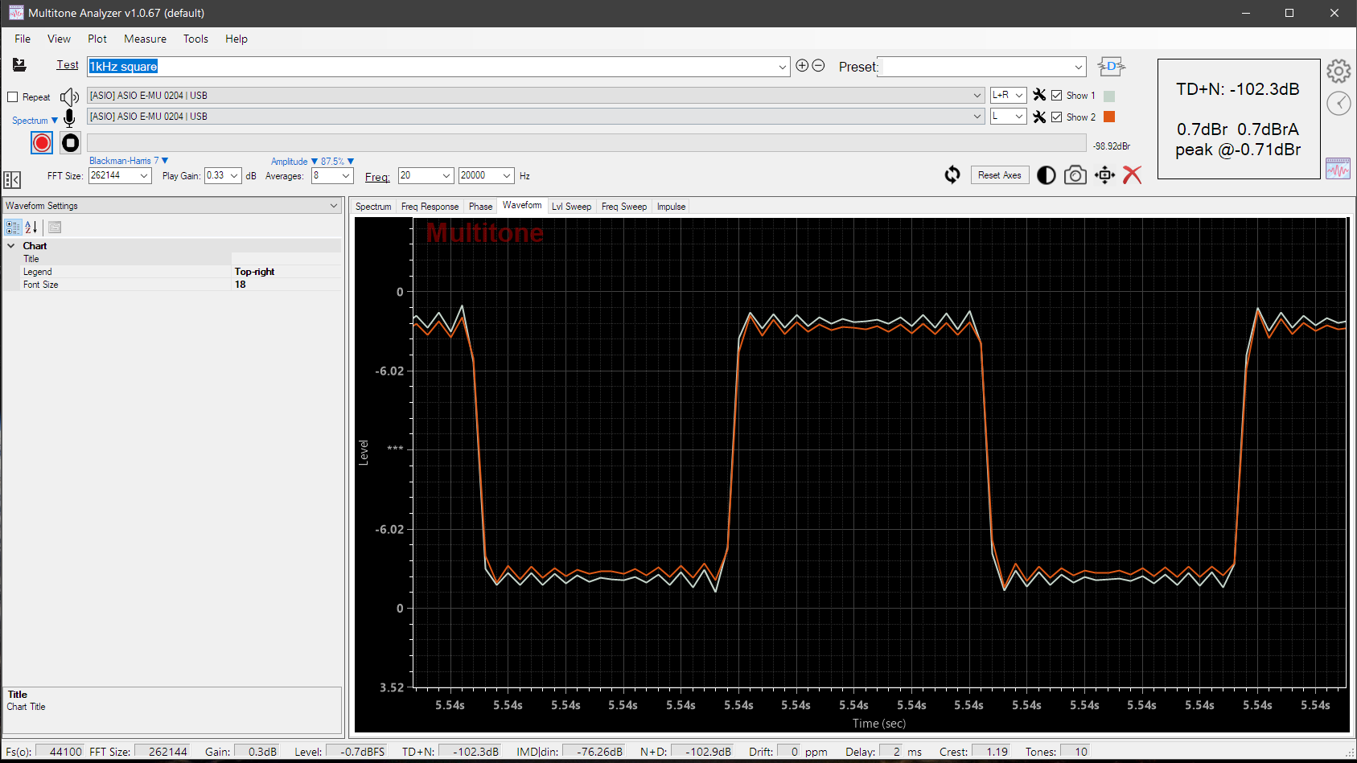Click the Reset Axes button

click(1000, 175)
